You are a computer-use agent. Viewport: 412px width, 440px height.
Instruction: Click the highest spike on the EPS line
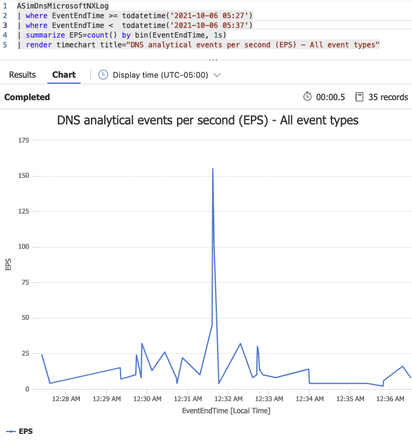click(213, 169)
